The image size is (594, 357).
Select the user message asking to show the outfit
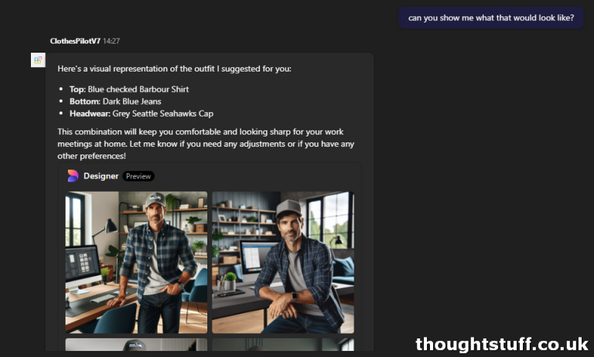point(490,19)
